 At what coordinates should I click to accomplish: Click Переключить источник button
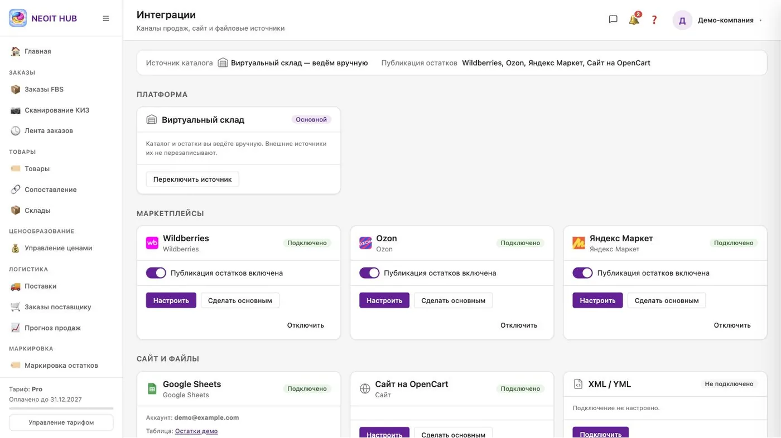192,179
